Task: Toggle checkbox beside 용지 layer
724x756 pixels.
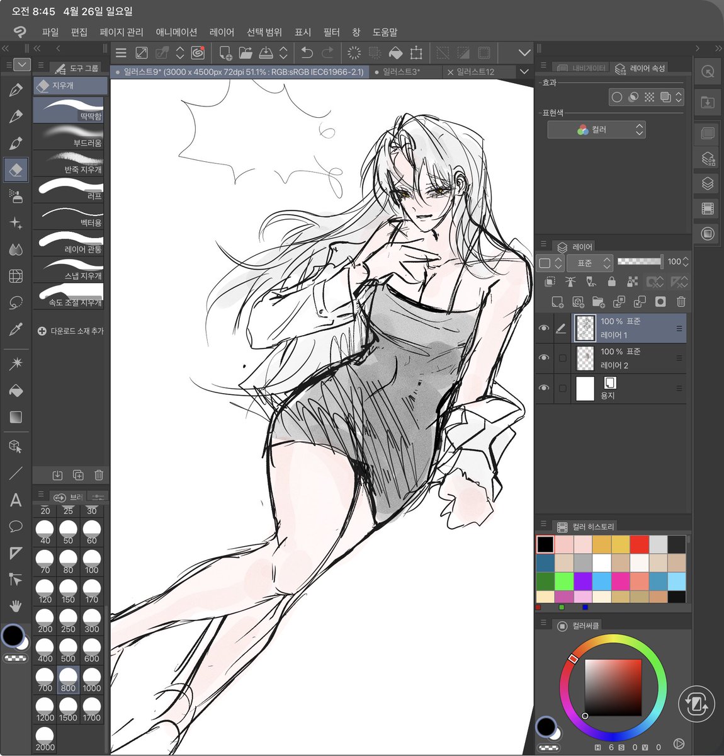Action: 562,388
